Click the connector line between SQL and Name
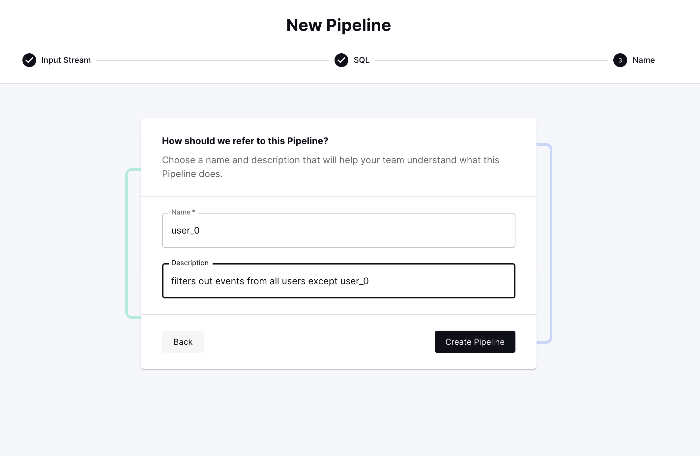Screen dimensions: 700x456 491,60
